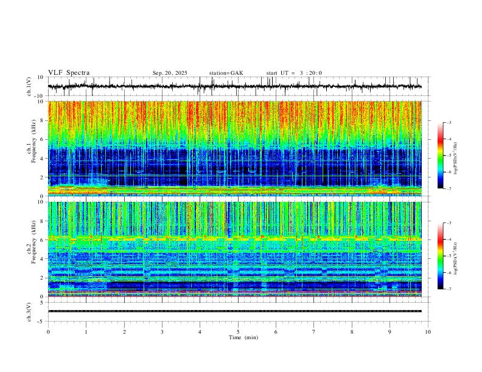Viewport: 482px width, 372px height.
Task: Click the "station=GAK" header label
Action: [x=226, y=73]
